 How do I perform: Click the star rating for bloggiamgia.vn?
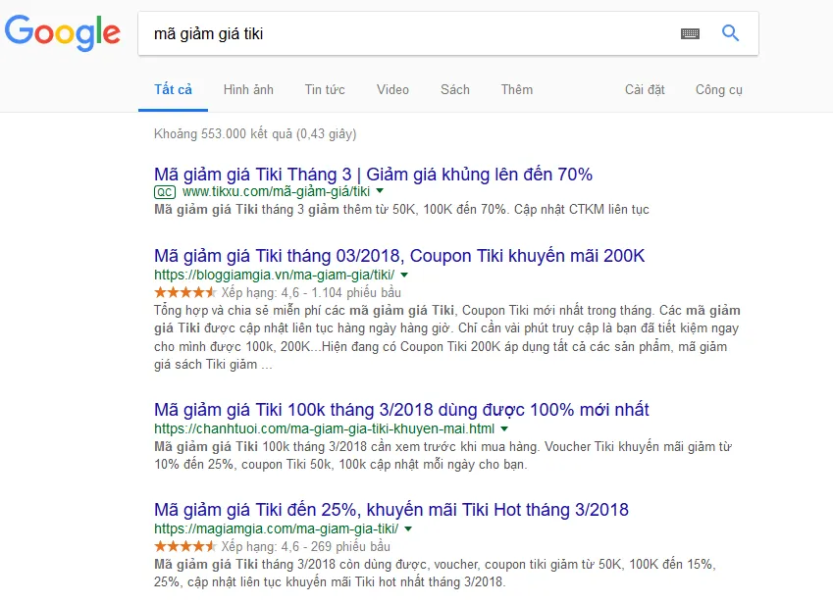click(x=185, y=292)
